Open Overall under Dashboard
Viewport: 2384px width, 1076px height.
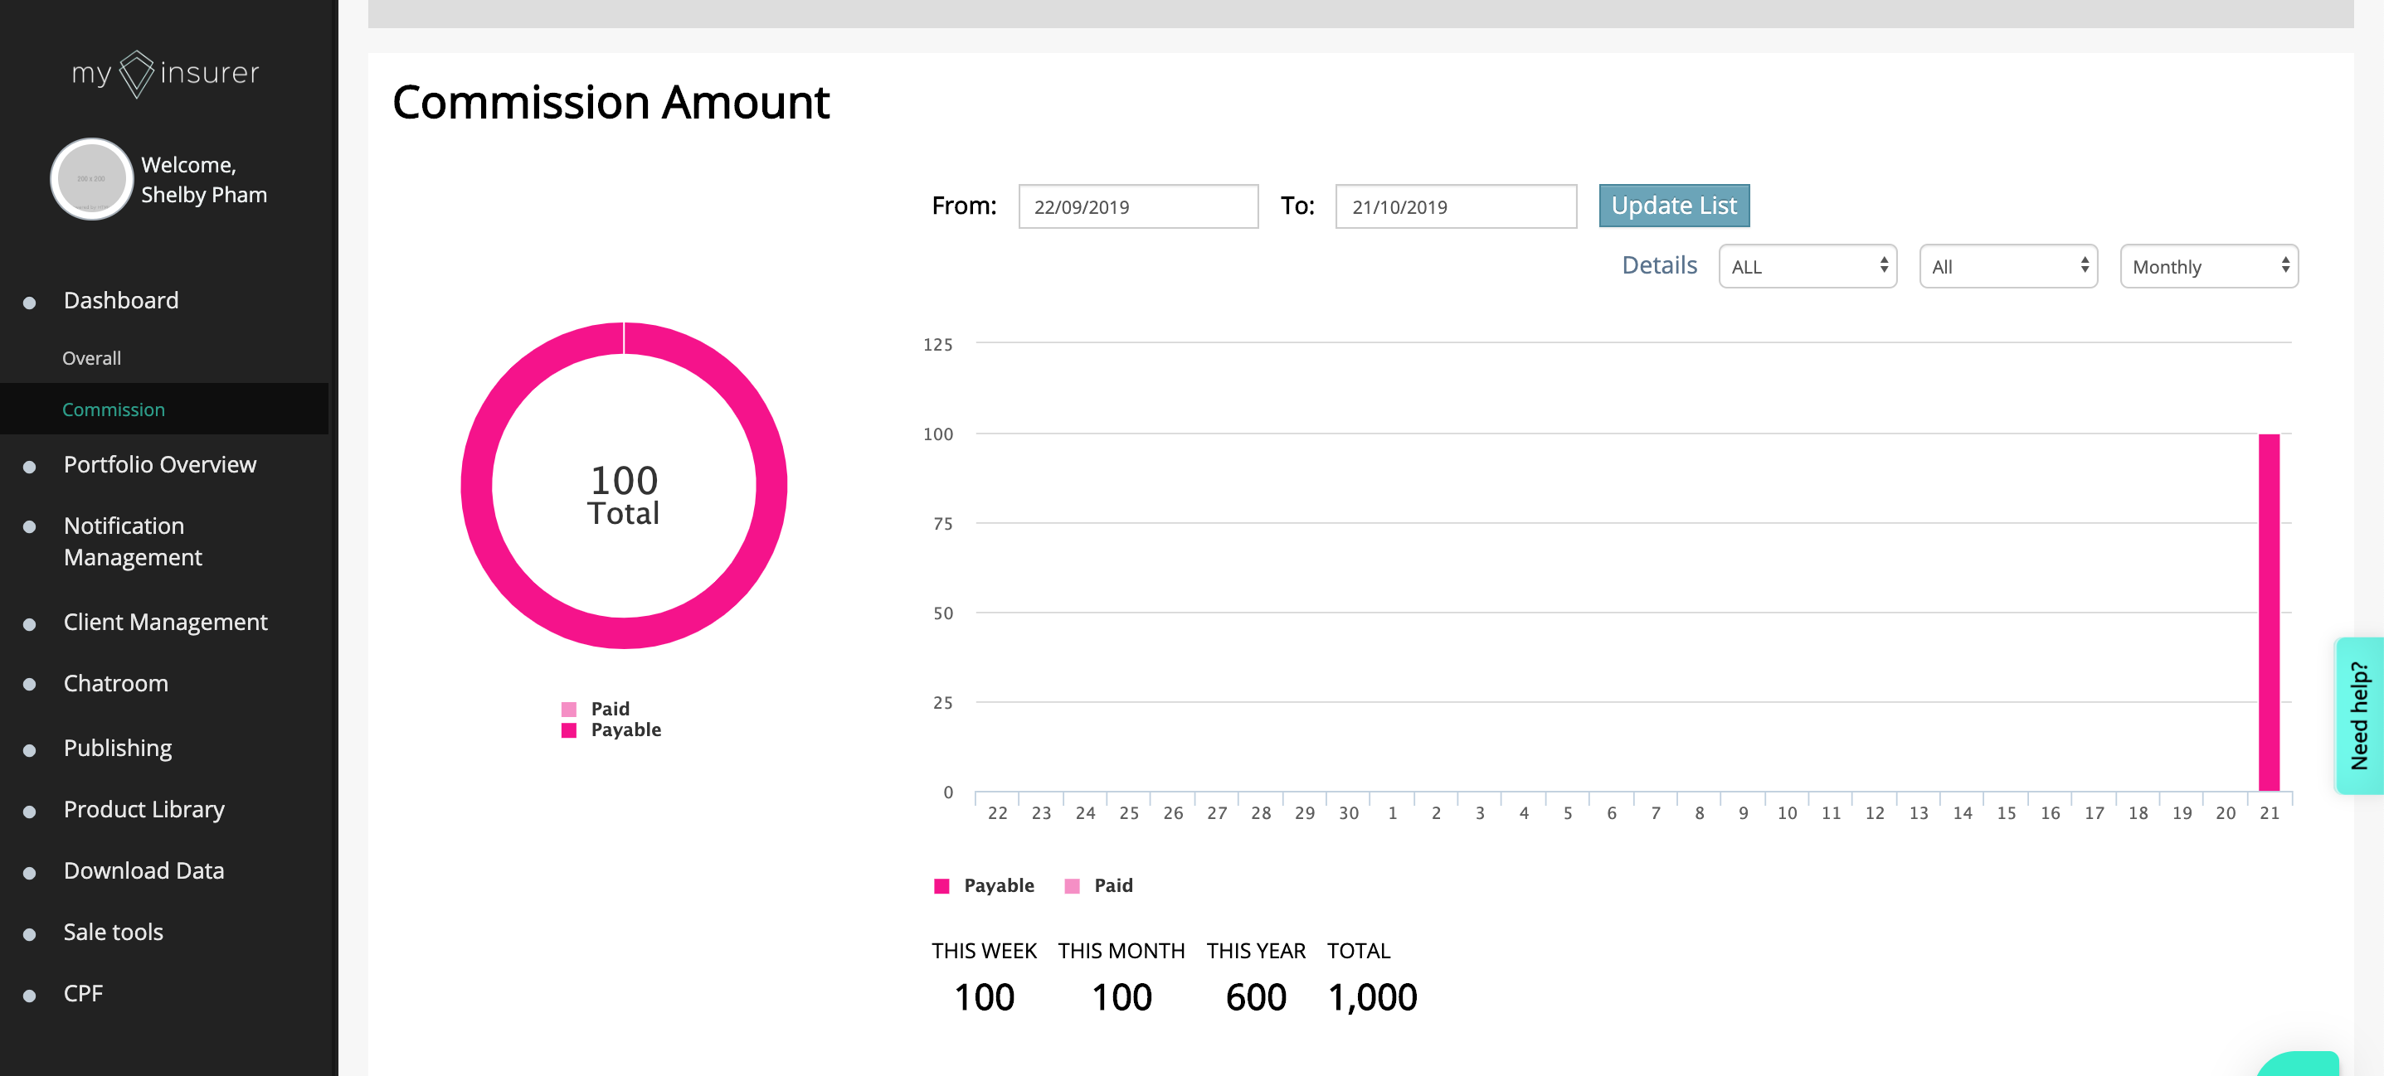(x=91, y=358)
